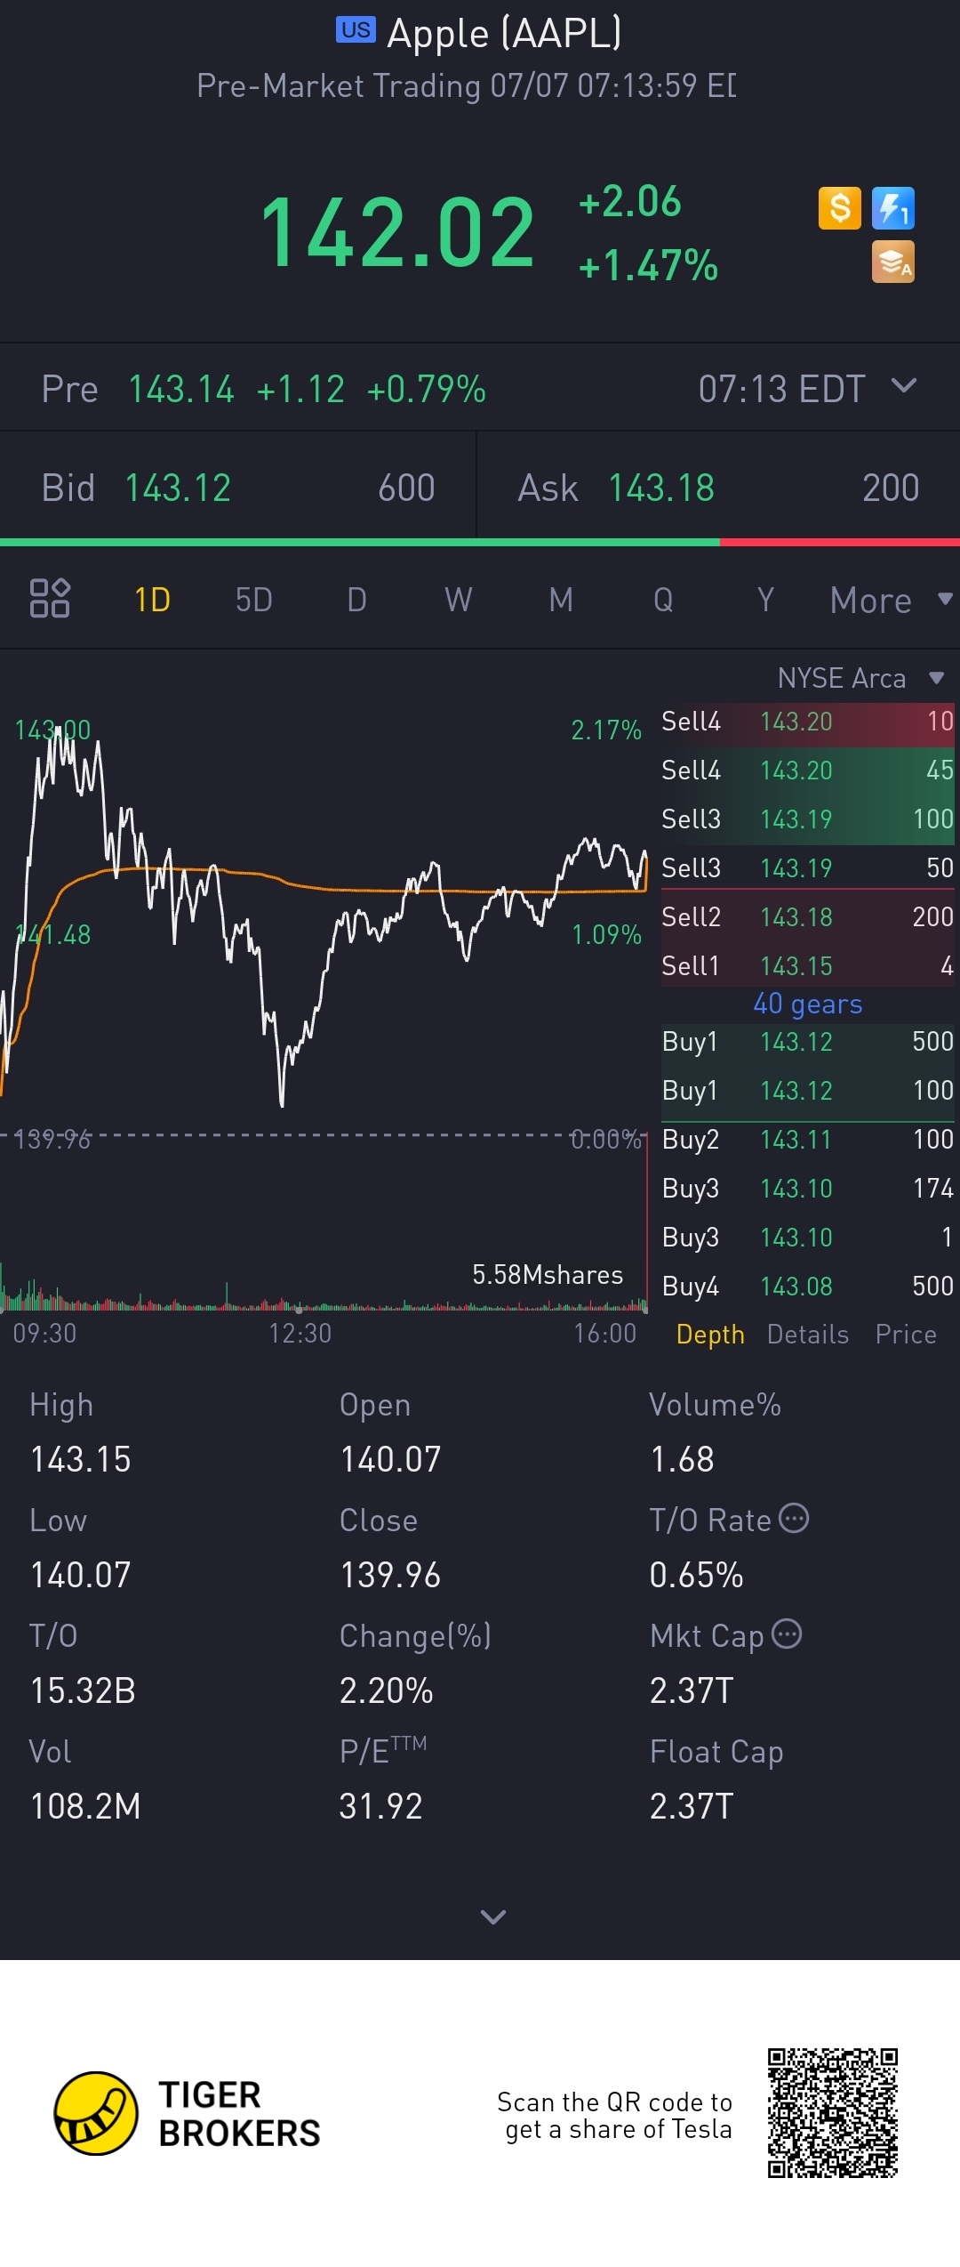Viewport: 960px width, 2267px height.
Task: Tap the bid/ask ratio bar
Action: point(480,542)
